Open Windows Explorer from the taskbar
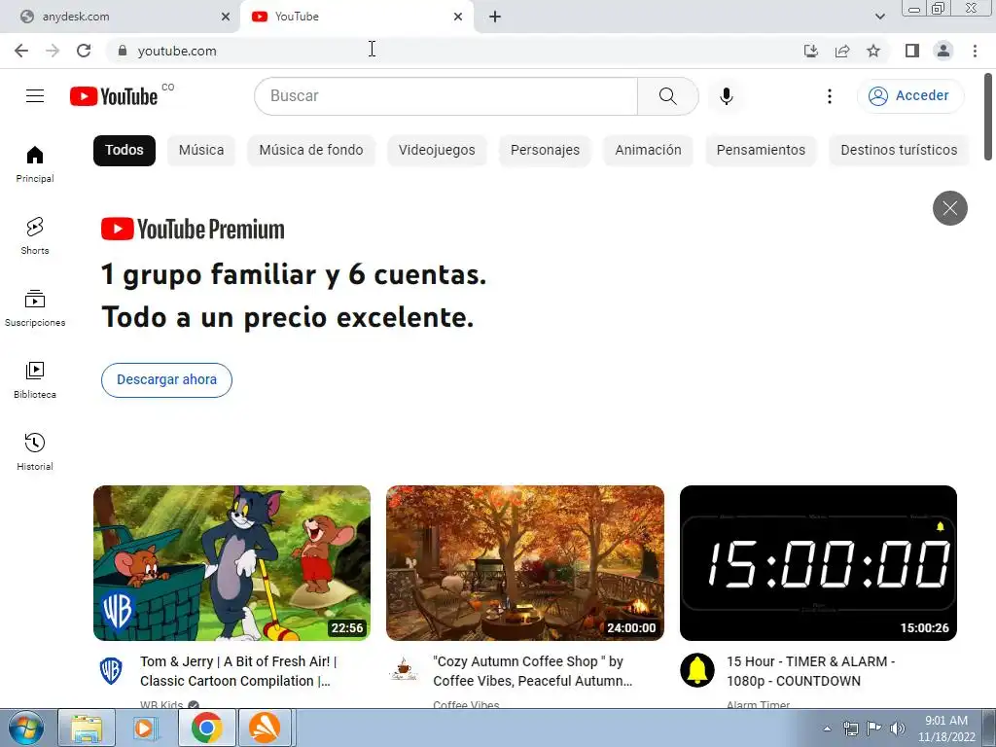This screenshot has width=996, height=747. [x=87, y=728]
